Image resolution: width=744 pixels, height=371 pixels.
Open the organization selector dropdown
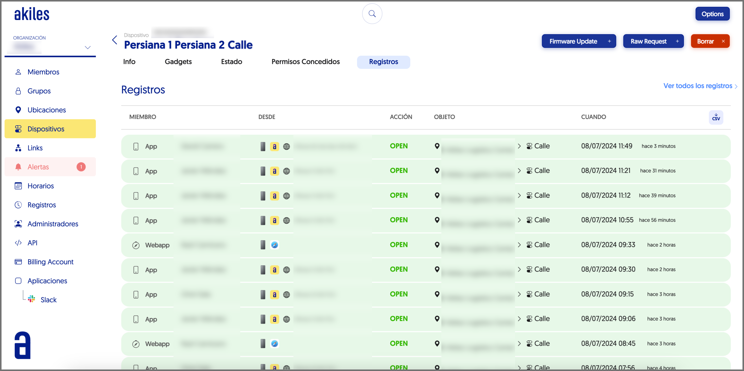pos(87,47)
